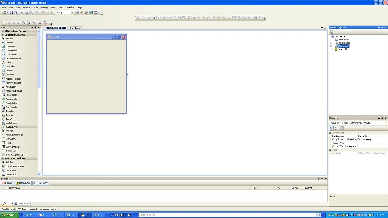
Task: Collapse the Advanced category in Properties
Action: coord(330,133)
